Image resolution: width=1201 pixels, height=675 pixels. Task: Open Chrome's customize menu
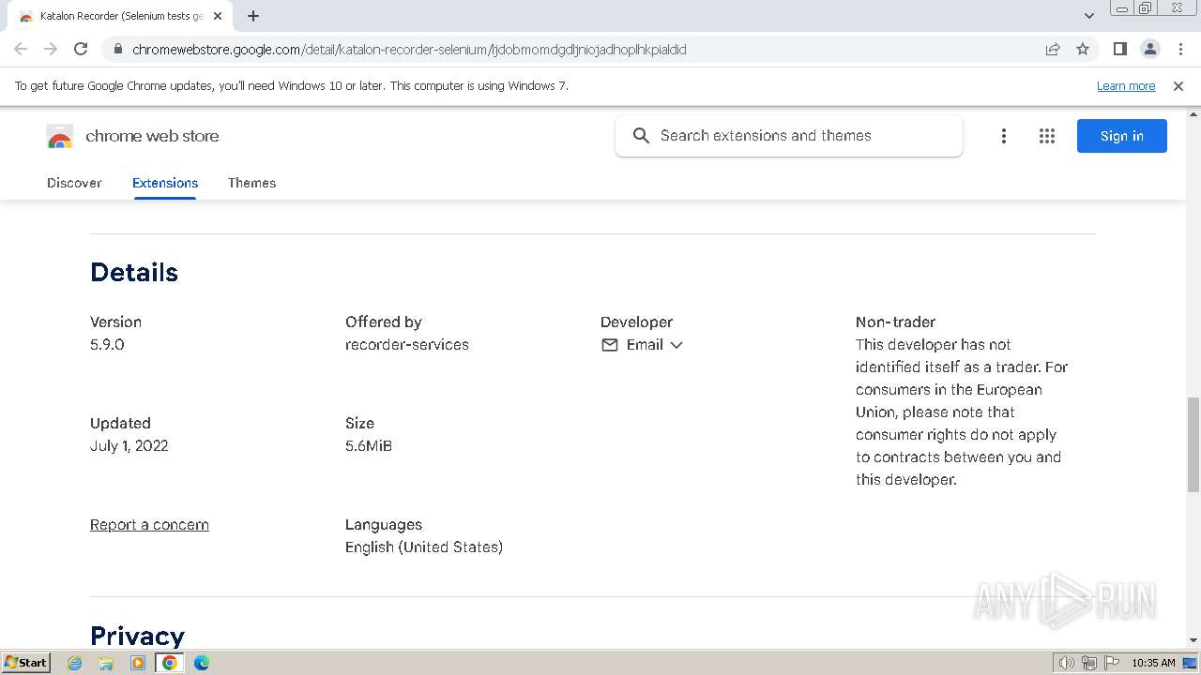pyautogui.click(x=1180, y=49)
